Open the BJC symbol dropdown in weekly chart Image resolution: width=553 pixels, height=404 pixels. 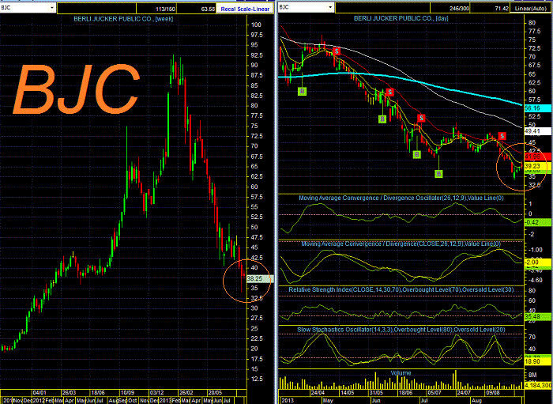point(52,7)
